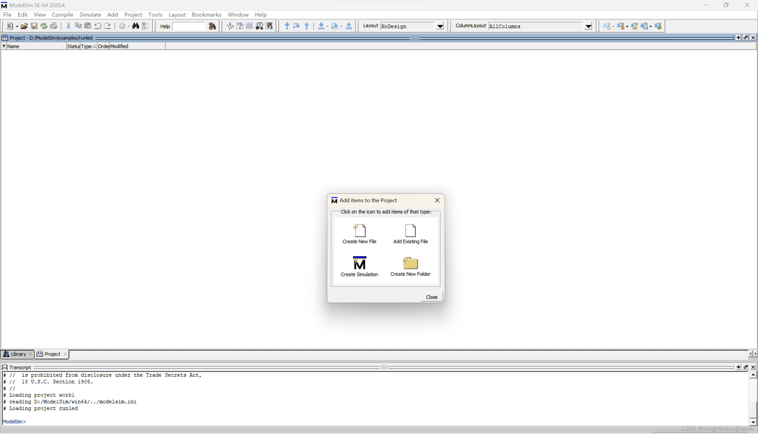Click the Step Into blue arrow icon
758x434 pixels.
click(287, 26)
